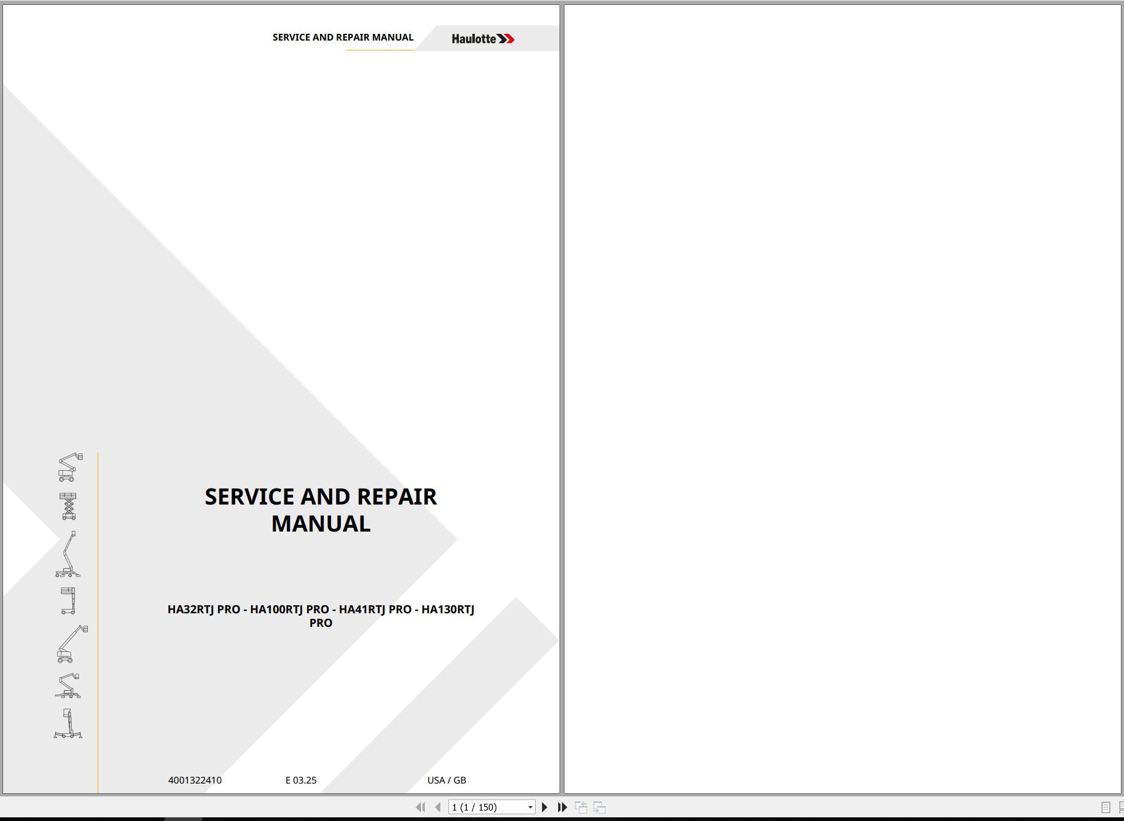This screenshot has width=1124, height=821.
Task: Jump to the last page
Action: tap(562, 807)
